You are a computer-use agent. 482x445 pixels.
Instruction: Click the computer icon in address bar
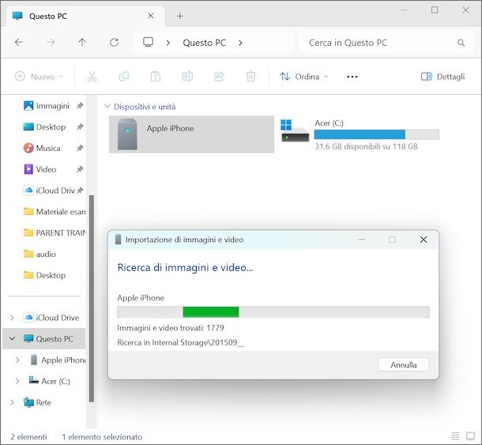(149, 42)
